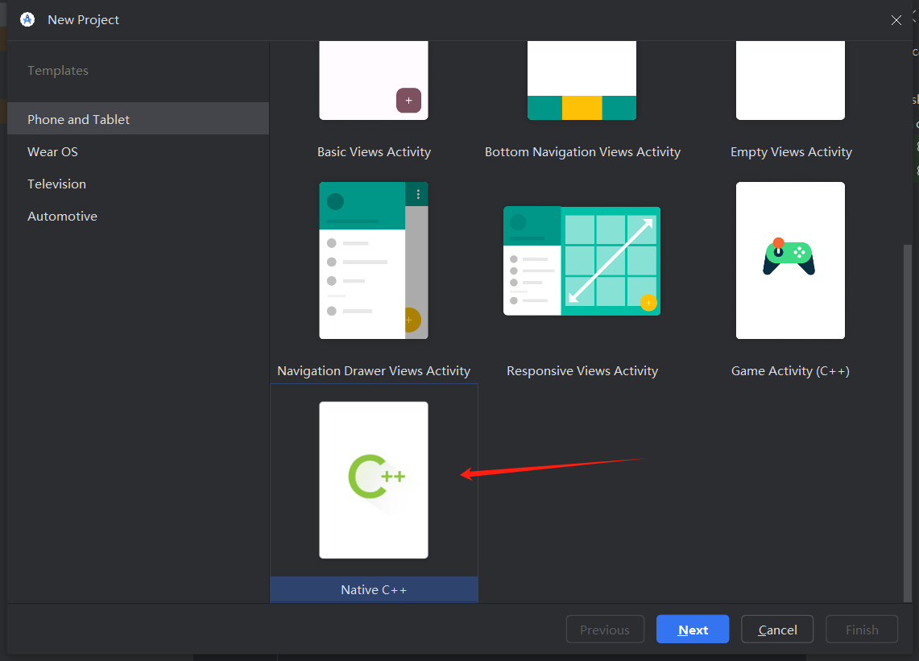Click the Finish button

862,630
